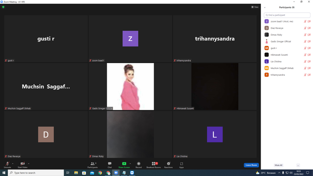Start Video using the camera button

tap(22, 165)
